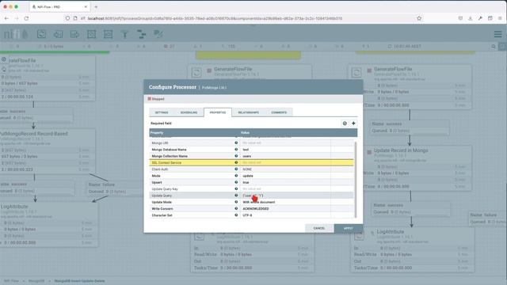Edit the Character Set value 'UTF-8'
The width and height of the screenshot is (507, 285).
(285, 215)
